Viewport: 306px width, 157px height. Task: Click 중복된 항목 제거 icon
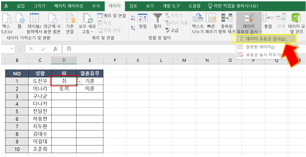click(x=227, y=18)
